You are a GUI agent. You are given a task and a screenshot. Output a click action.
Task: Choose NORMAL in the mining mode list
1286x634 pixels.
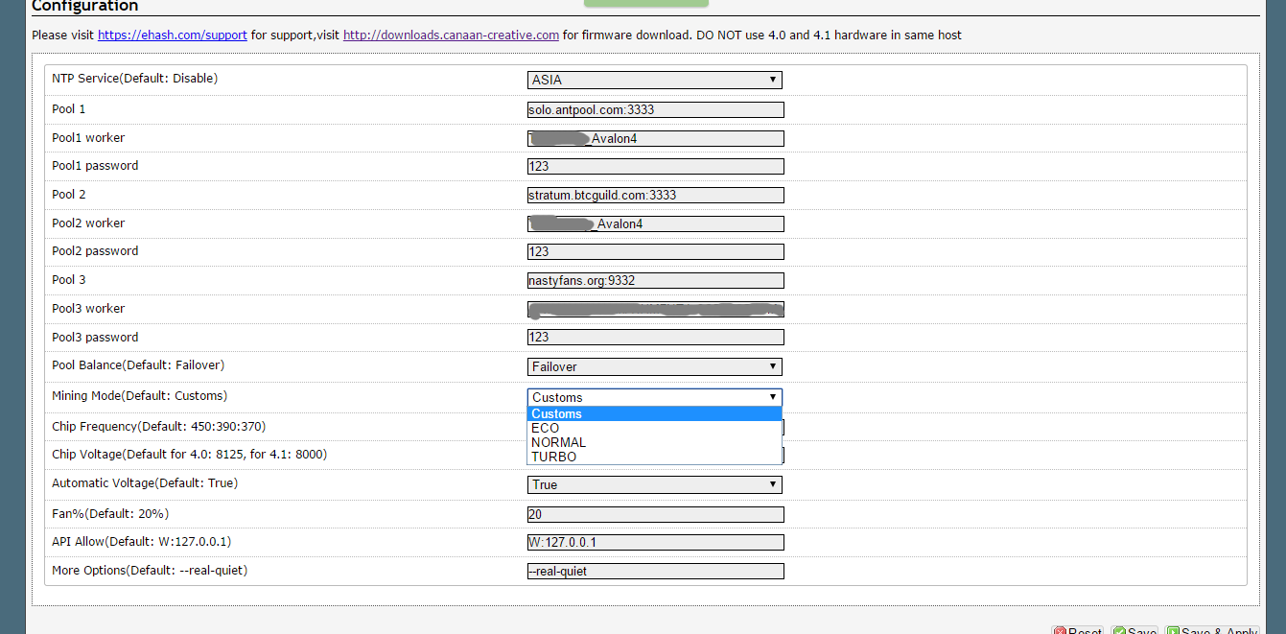pyautogui.click(x=558, y=442)
